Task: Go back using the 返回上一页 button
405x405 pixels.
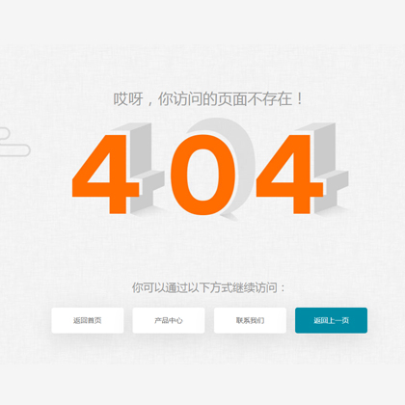Action: [331, 320]
